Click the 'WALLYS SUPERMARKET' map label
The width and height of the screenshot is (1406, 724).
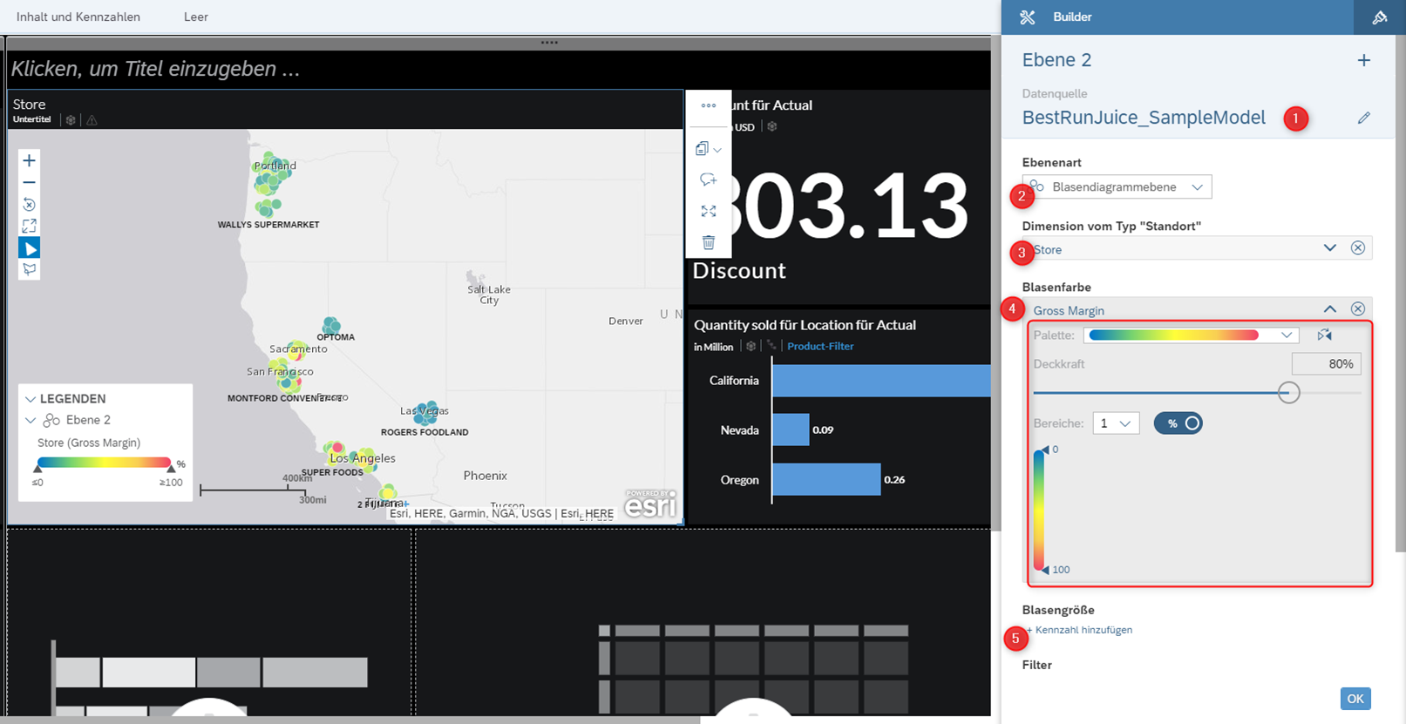coord(268,225)
